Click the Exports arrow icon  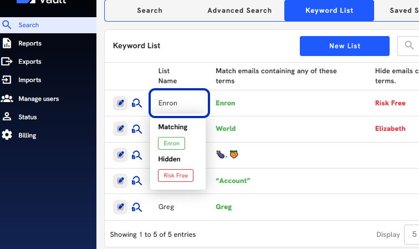(x=7, y=62)
